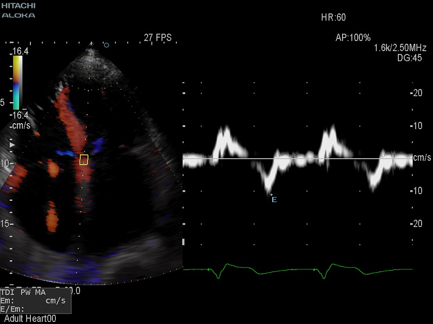The height and width of the screenshot is (324, 433).
Task: Click the Doppler zero baseline line
Action: tap(298, 159)
